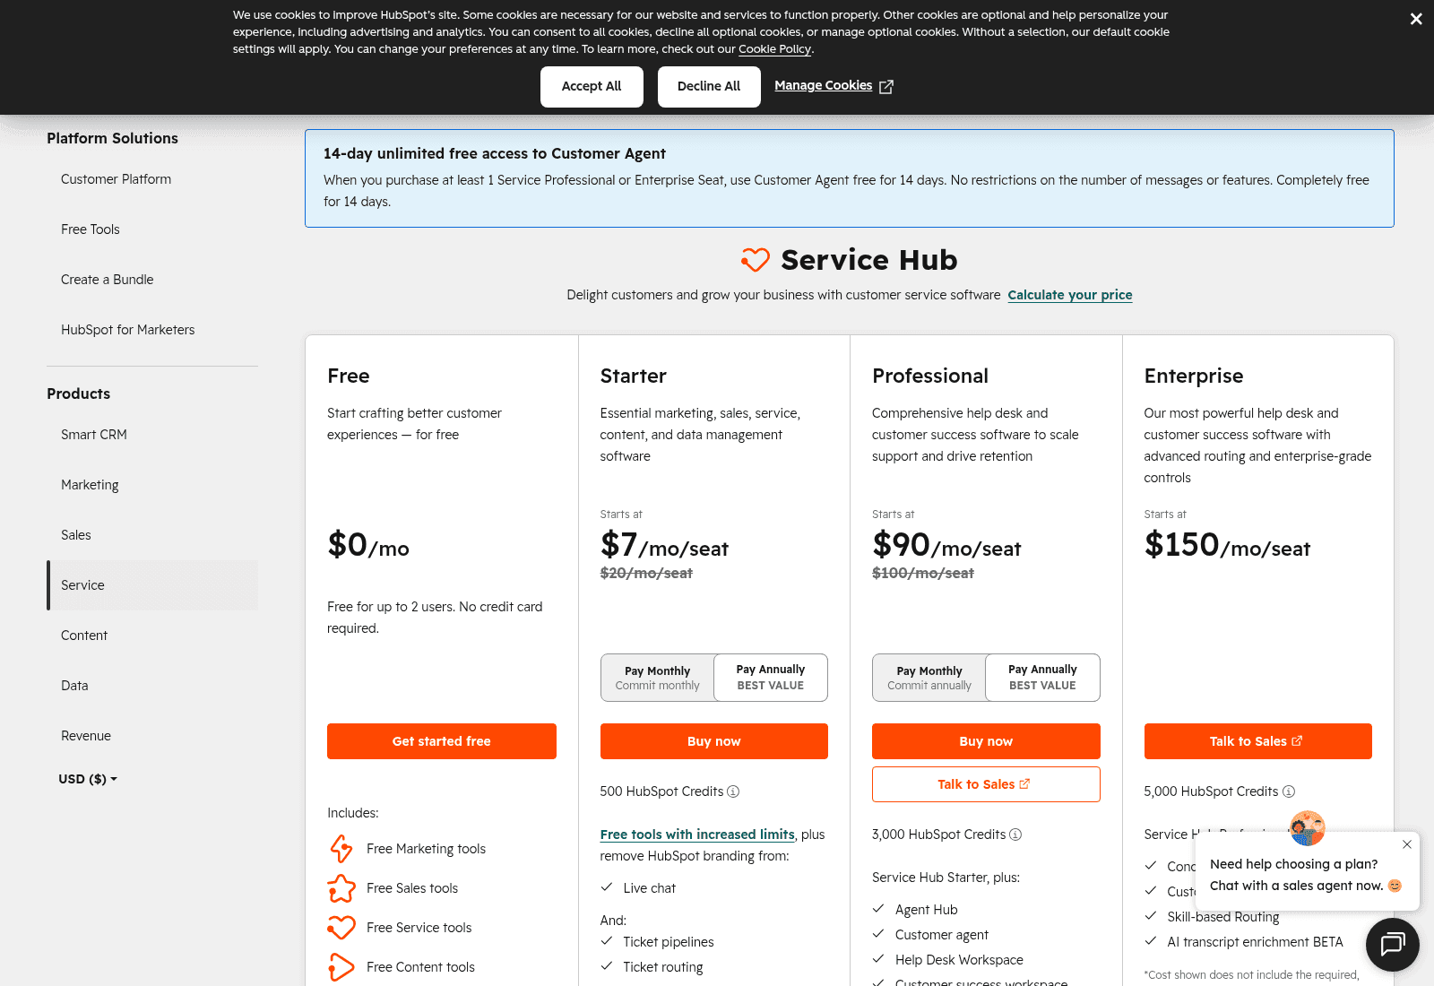
Task: Click the Ticket routing feature text
Action: (x=663, y=967)
